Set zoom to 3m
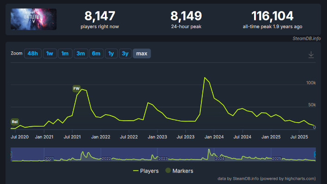Viewport: 327px width, 184px height. (81, 54)
